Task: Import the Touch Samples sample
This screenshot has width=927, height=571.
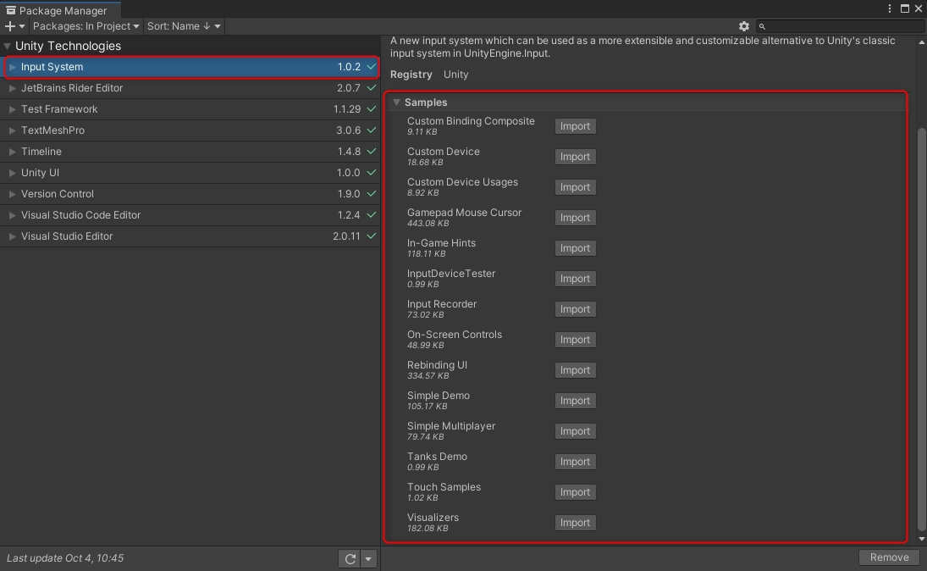Action: (575, 492)
